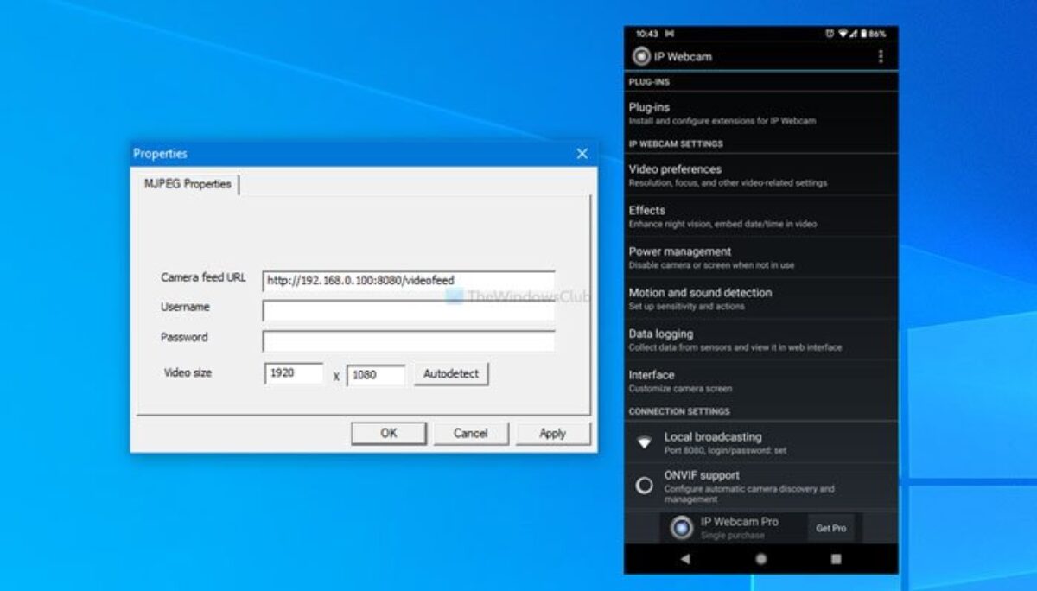Click the video width field showing 1920
This screenshot has width=1037, height=591.
(294, 374)
